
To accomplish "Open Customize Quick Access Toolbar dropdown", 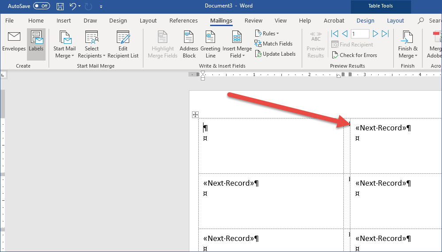I will (x=101, y=7).
